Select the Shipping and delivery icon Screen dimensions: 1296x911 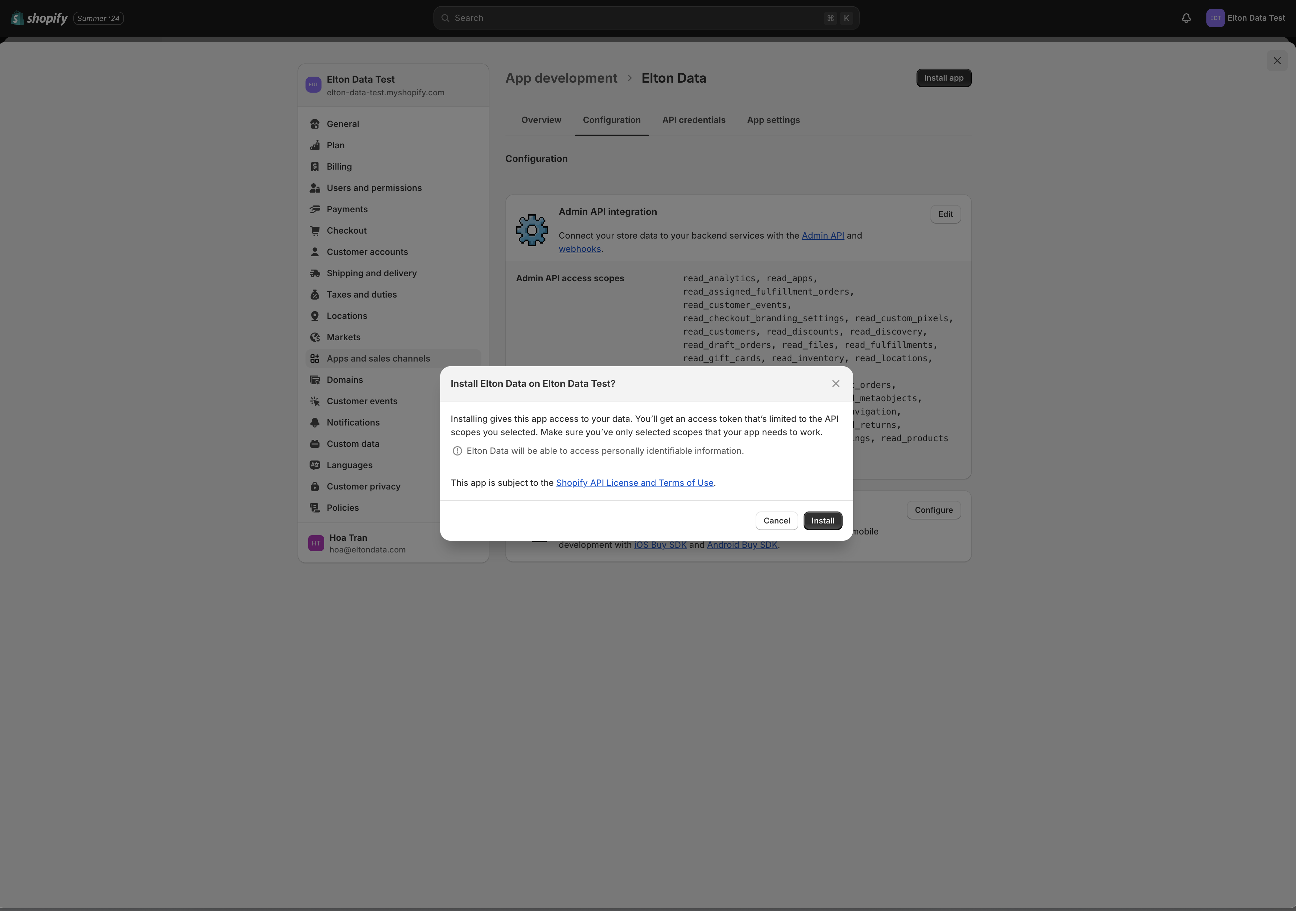pyautogui.click(x=315, y=273)
